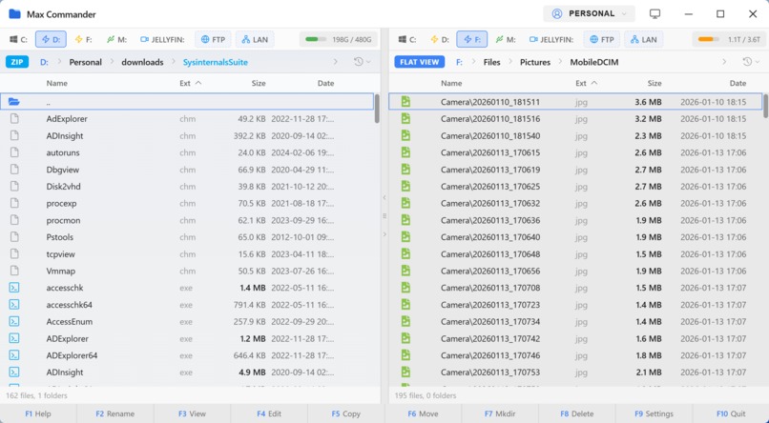
Task: Sort left panel by Name column
Action: 57,83
